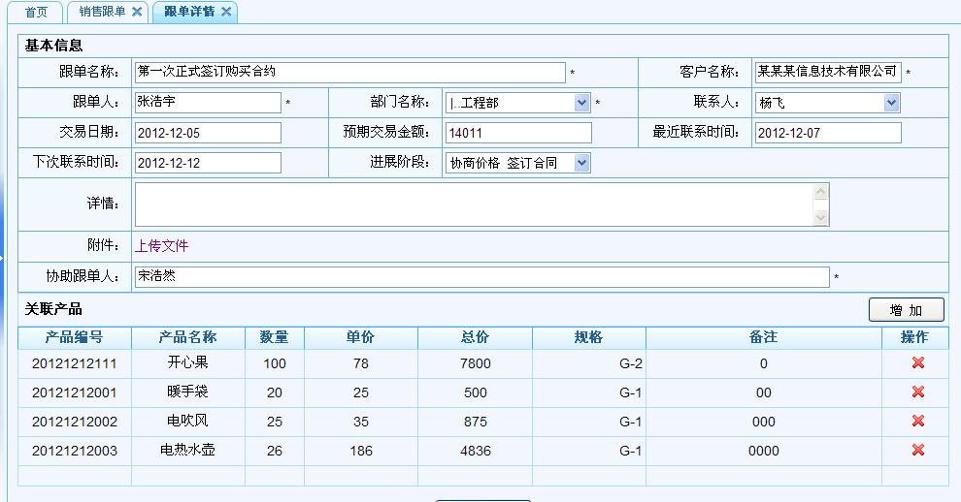The image size is (961, 502).
Task: Click the 上传文件 link
Action: (x=162, y=246)
